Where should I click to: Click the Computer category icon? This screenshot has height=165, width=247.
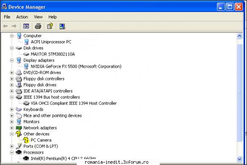[x=19, y=36]
